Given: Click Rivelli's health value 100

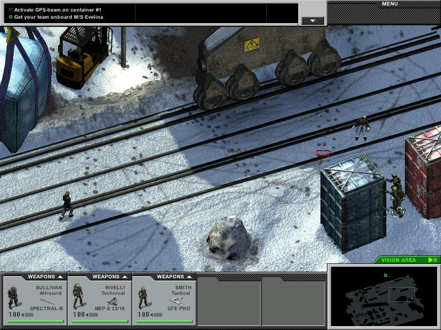Looking at the screenshot, I should [79, 315].
